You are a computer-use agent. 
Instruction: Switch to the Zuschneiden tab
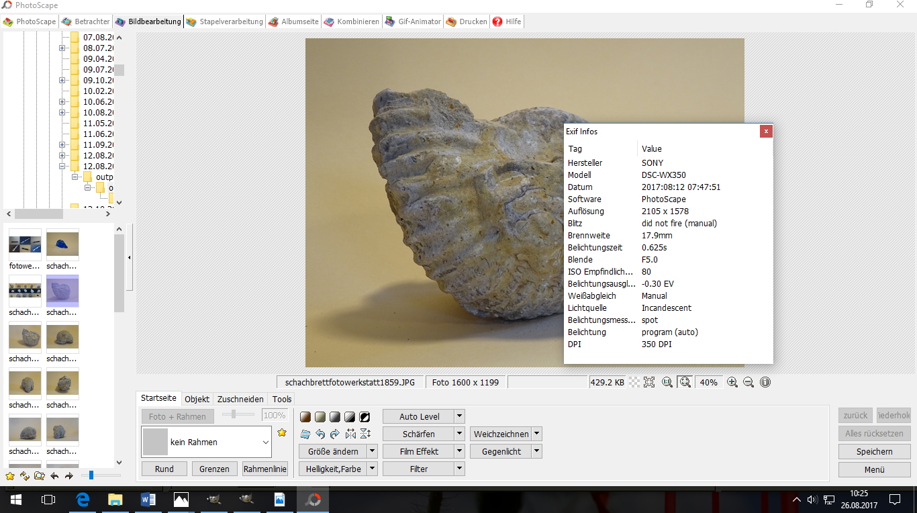pos(240,399)
